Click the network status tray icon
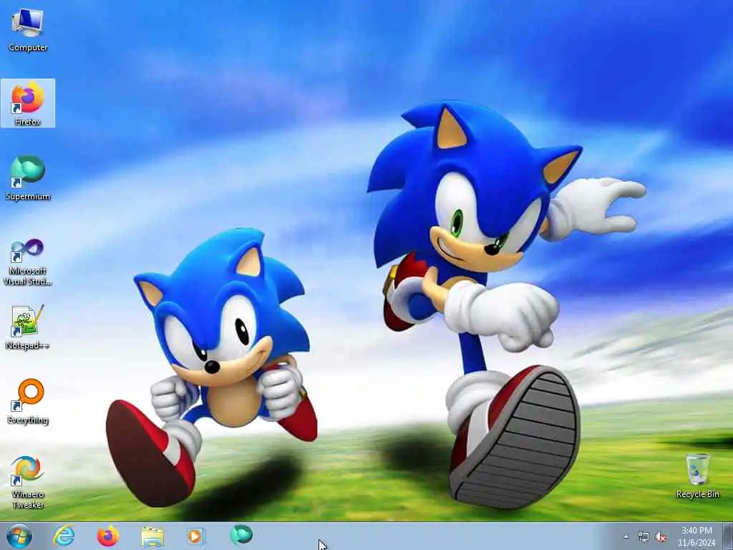The image size is (733, 550). (644, 537)
